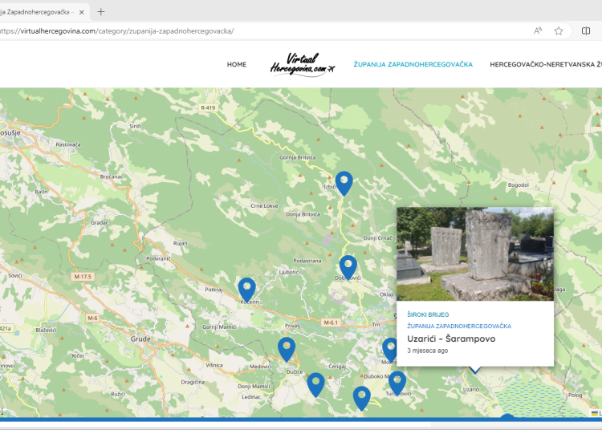Open Županija Zapadnohercegovačka menu item
602x430 pixels.
pyautogui.click(x=413, y=64)
